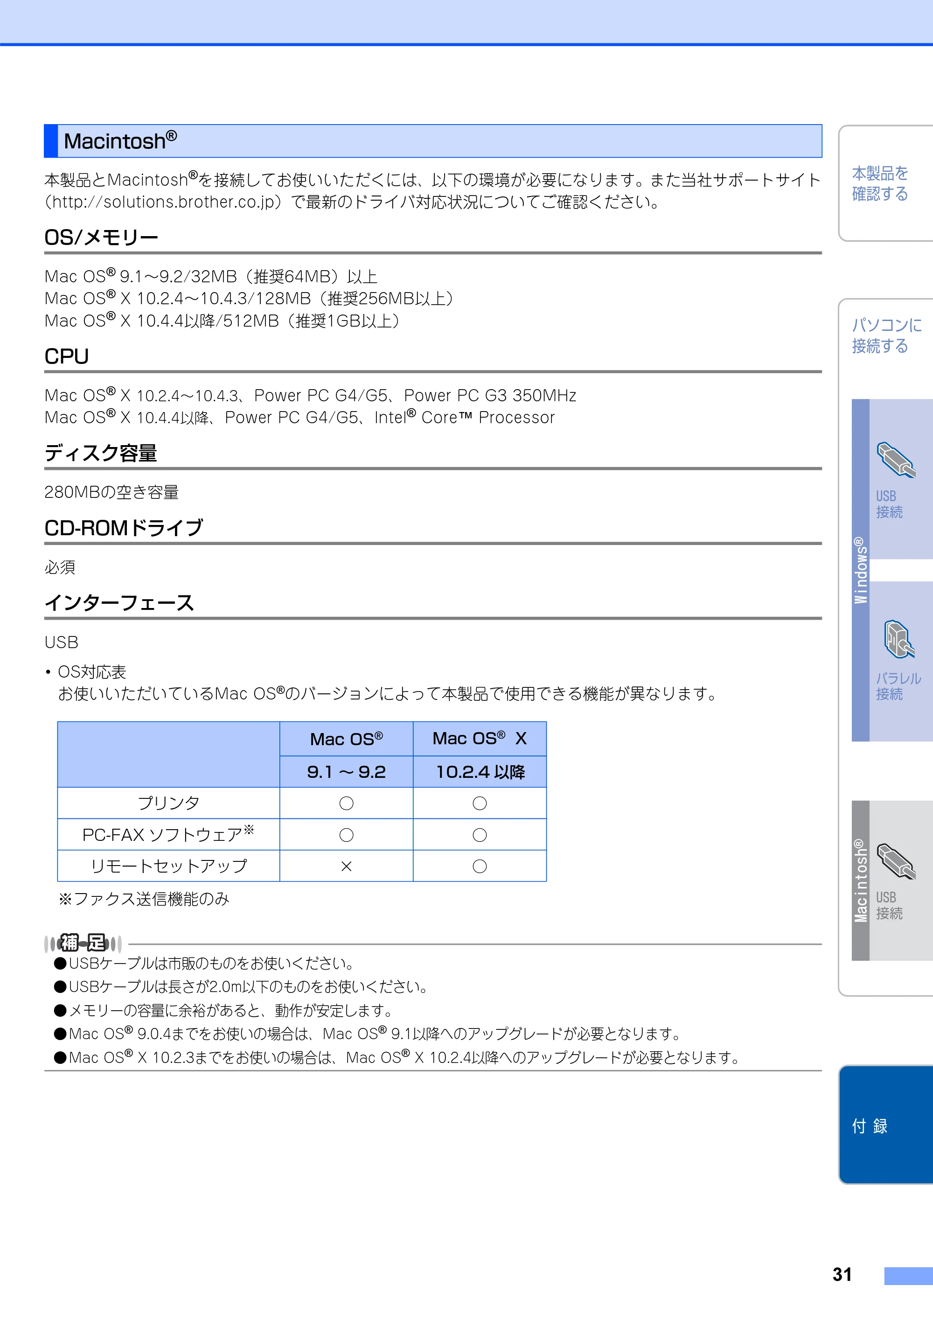Open the パソコンに接続する side tab
Viewport: 933px width, 1321px height.
tap(886, 335)
